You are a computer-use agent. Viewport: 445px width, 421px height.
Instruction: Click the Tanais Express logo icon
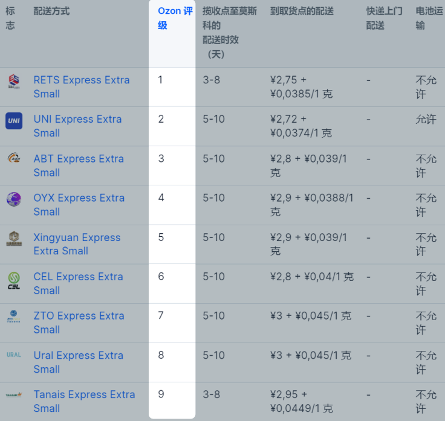click(14, 394)
